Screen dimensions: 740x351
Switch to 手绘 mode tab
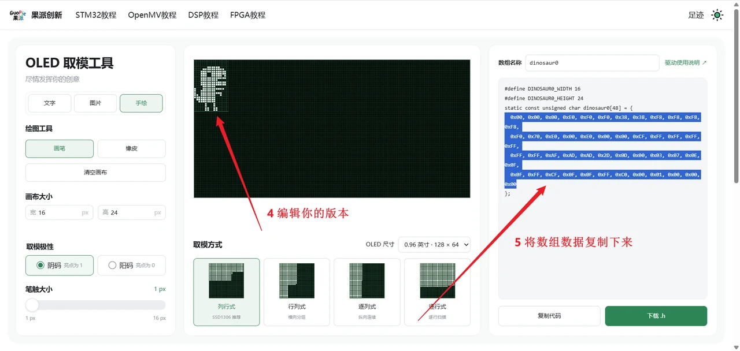(x=141, y=103)
